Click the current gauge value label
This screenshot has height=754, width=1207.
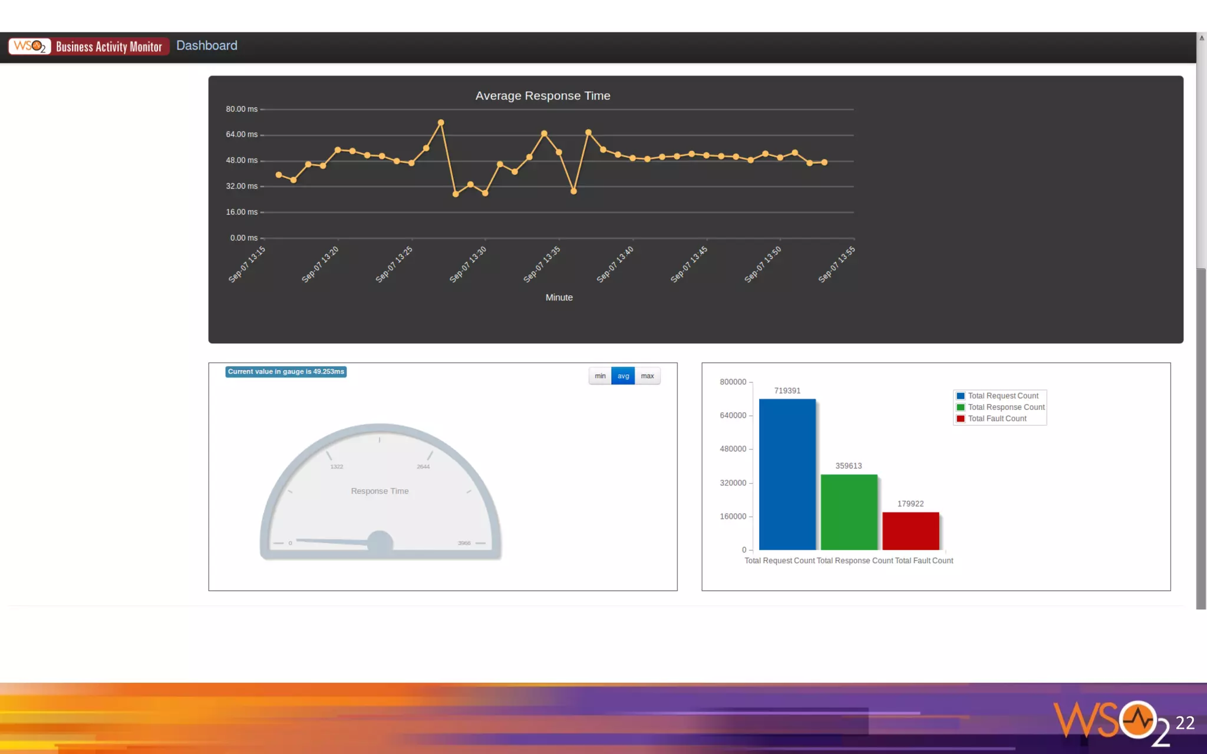click(286, 372)
